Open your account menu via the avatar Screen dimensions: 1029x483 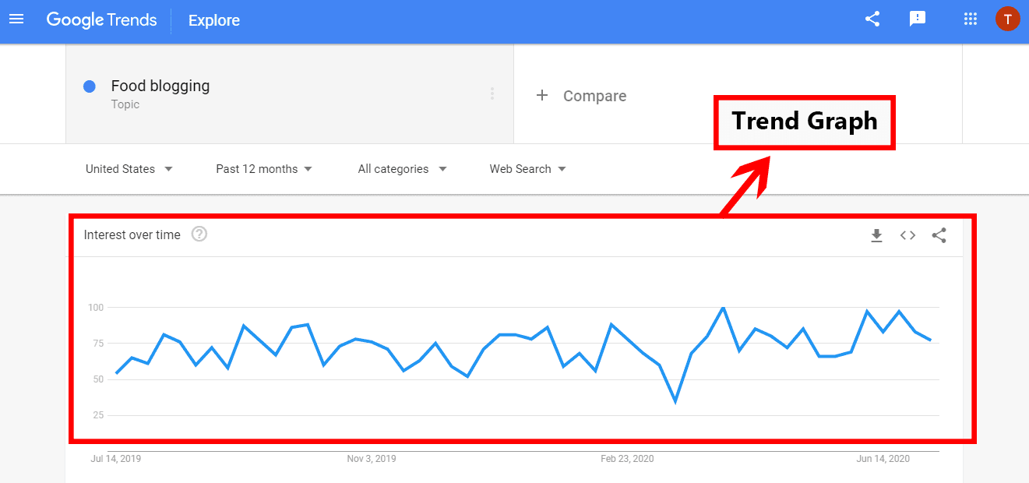point(1008,19)
